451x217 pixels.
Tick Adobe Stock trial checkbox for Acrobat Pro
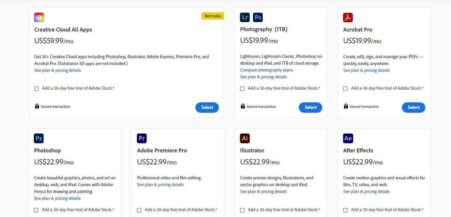(345, 89)
